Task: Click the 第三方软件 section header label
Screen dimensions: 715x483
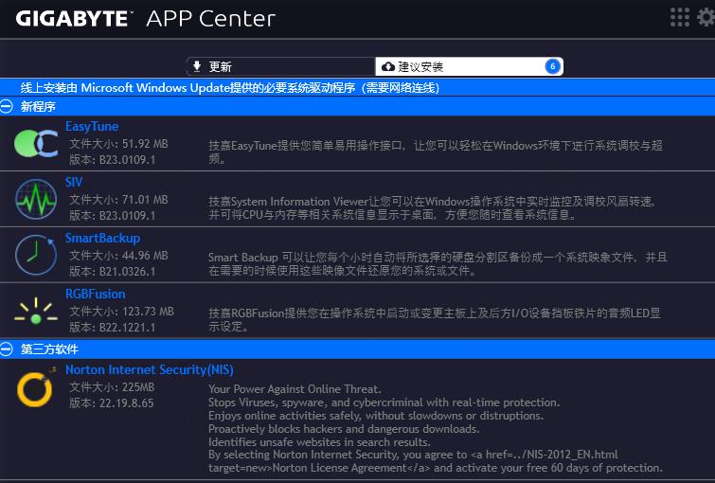Action: [49, 349]
